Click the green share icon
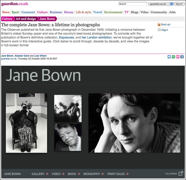186x180 pixels. point(173,57)
